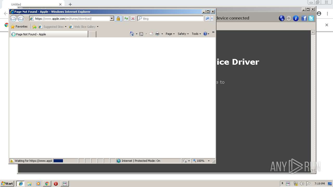Open the Page menu

coord(170,34)
